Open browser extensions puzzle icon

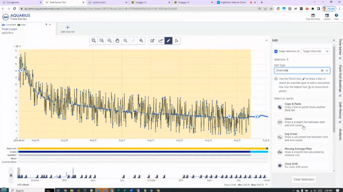tap(313, 9)
